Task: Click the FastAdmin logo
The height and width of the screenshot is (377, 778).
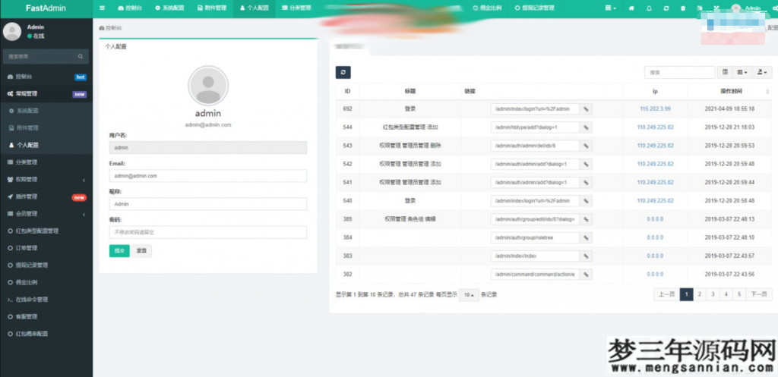Action: [46, 8]
